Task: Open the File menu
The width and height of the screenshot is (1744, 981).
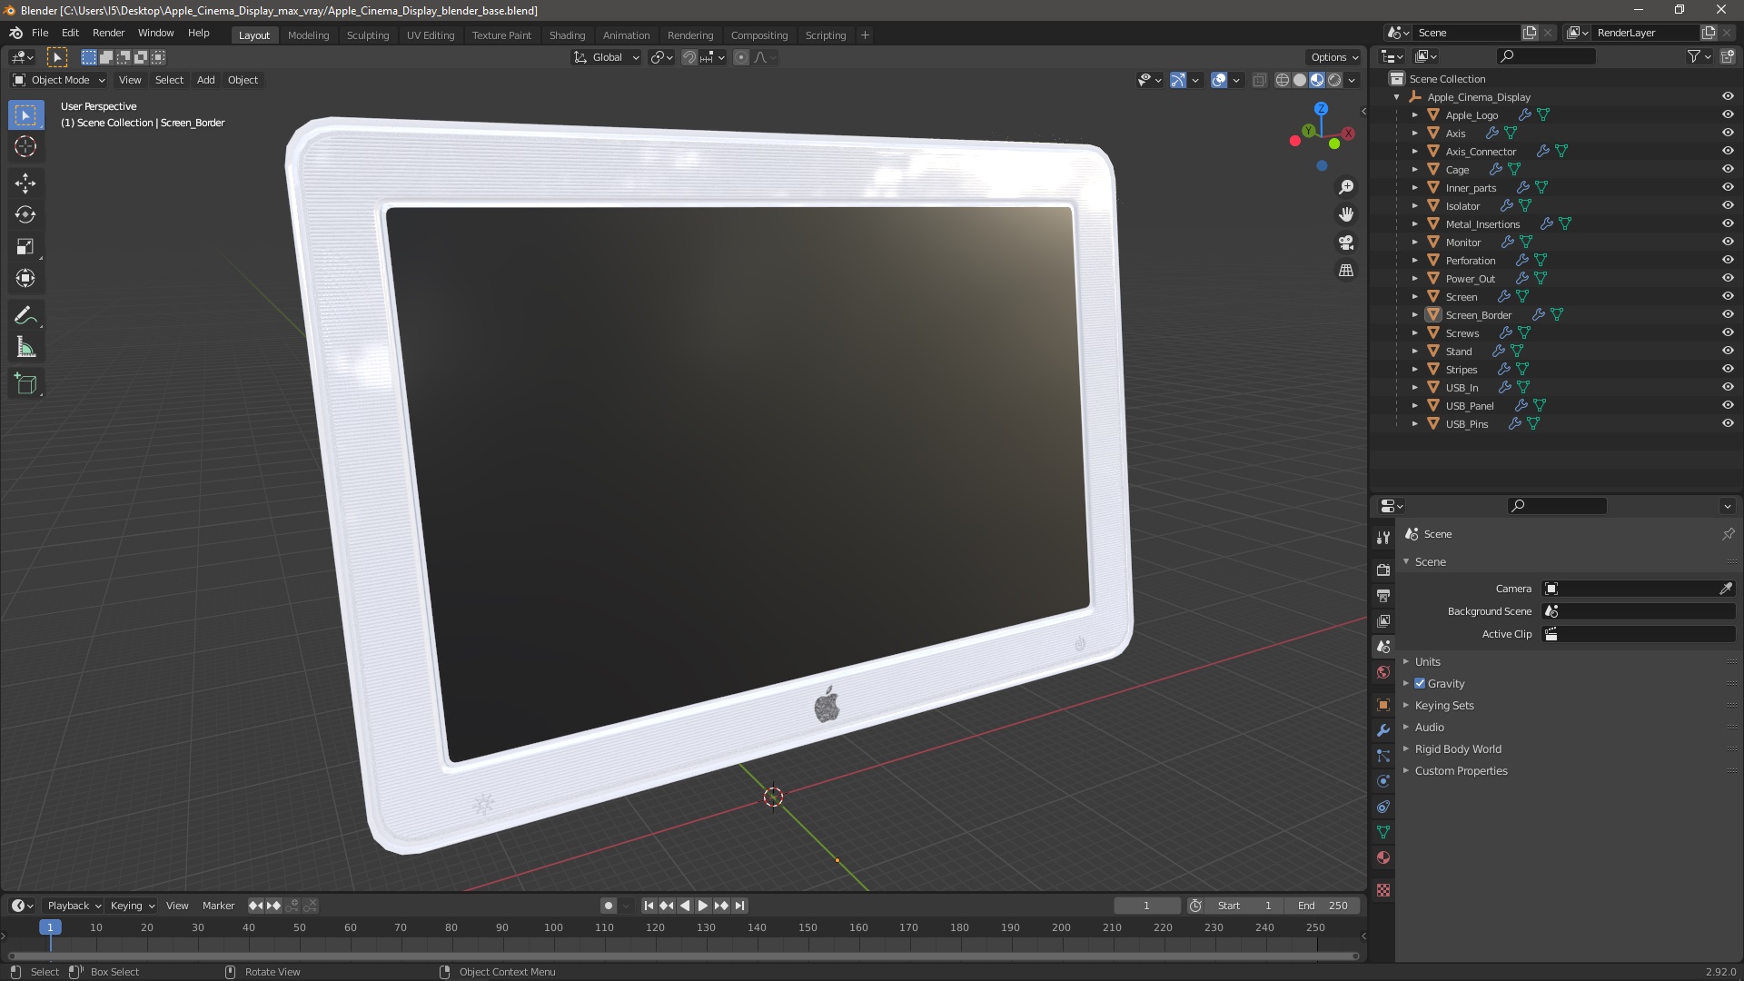Action: coord(40,33)
